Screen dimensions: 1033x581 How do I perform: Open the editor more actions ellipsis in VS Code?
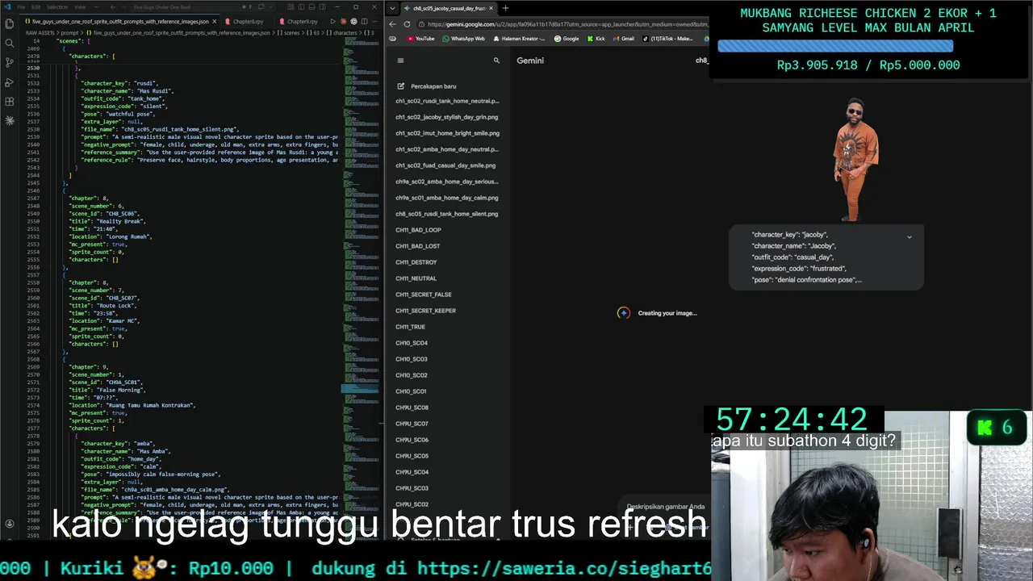tap(374, 21)
